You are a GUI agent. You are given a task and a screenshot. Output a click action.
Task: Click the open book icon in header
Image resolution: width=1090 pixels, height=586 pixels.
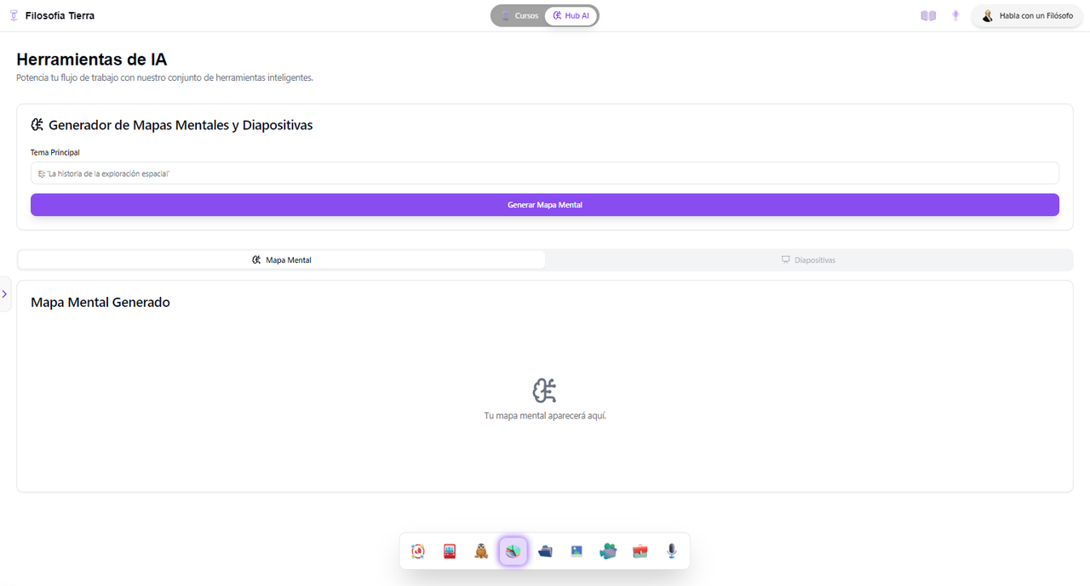click(x=928, y=15)
